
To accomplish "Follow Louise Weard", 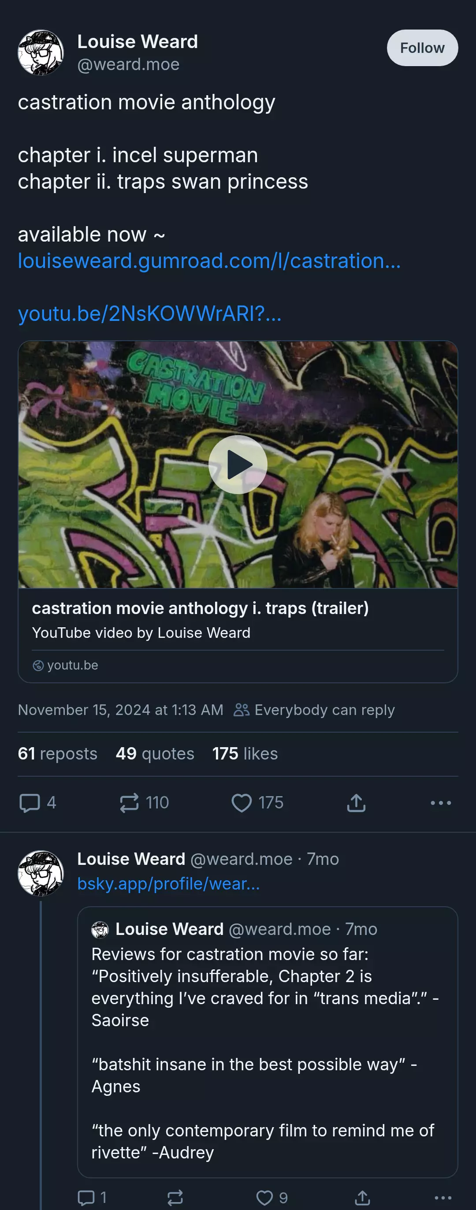I will coord(422,48).
